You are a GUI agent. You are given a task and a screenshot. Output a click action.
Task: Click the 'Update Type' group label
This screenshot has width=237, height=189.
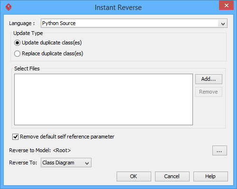pos(28,33)
